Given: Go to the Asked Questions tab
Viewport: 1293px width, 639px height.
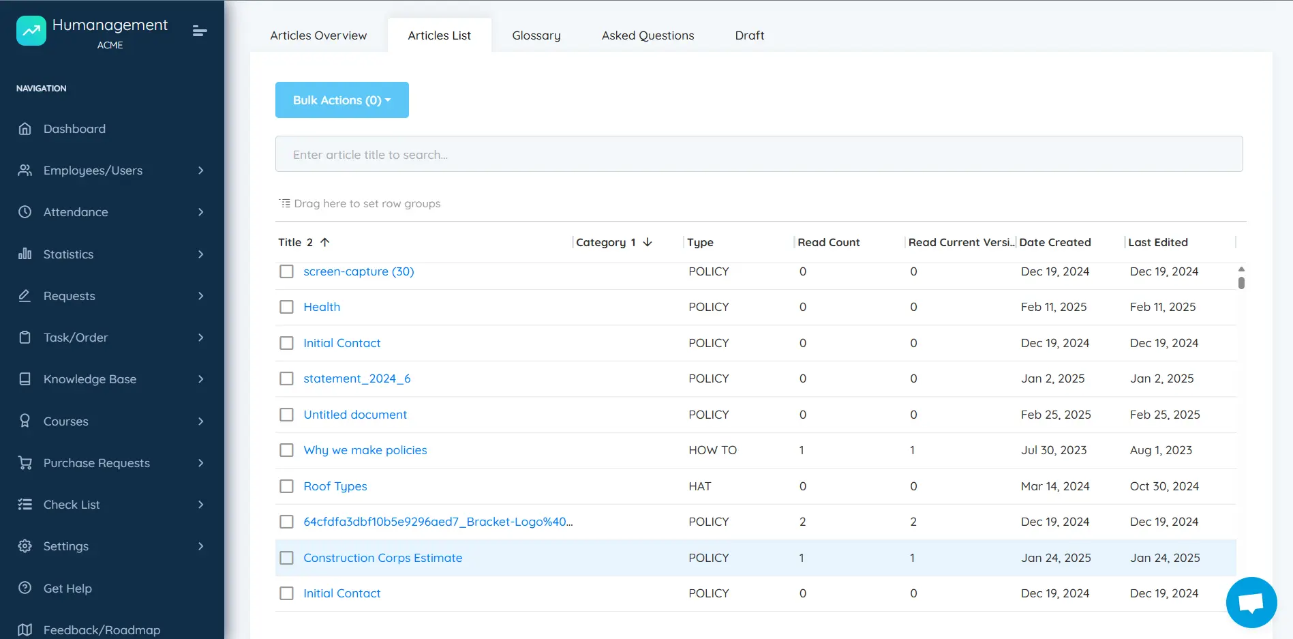Looking at the screenshot, I should (x=648, y=35).
